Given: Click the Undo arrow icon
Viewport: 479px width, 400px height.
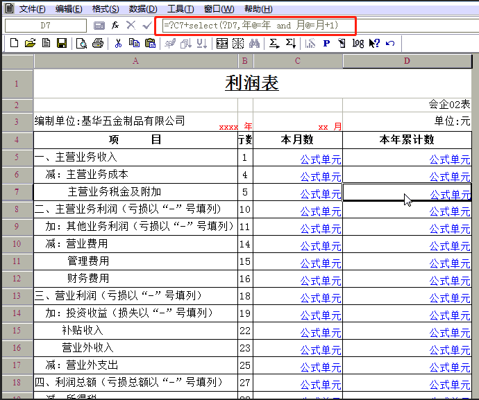Looking at the screenshot, I should click(x=390, y=43).
